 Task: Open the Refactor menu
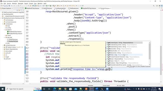pos(15,4)
